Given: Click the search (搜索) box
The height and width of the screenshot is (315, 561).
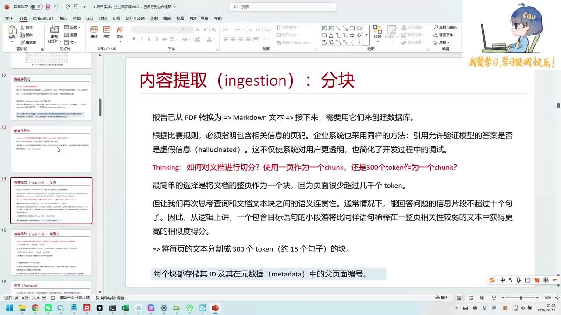Looking at the screenshot, I should pos(283,7).
